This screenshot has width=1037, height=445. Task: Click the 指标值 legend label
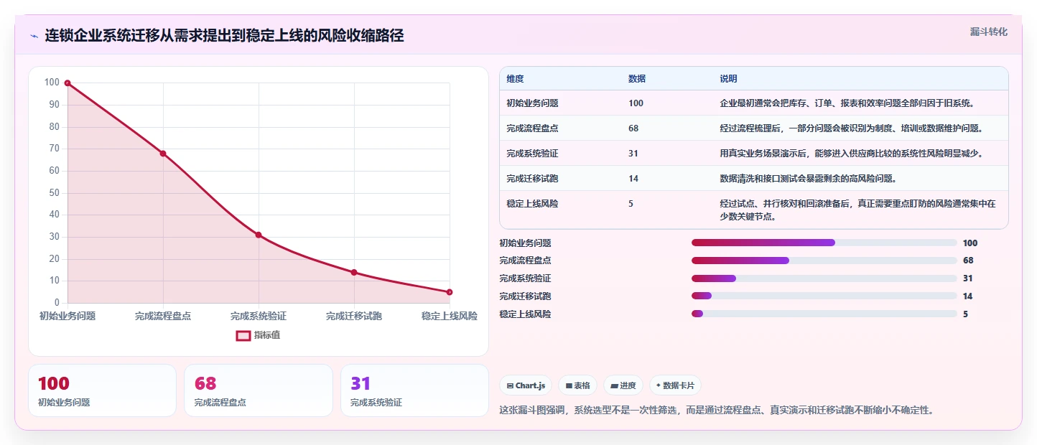[x=266, y=335]
